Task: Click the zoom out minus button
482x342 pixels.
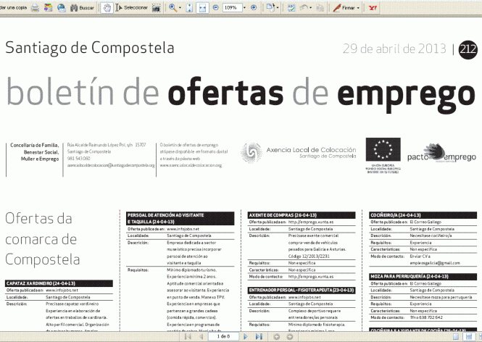Action: (x=216, y=7)
